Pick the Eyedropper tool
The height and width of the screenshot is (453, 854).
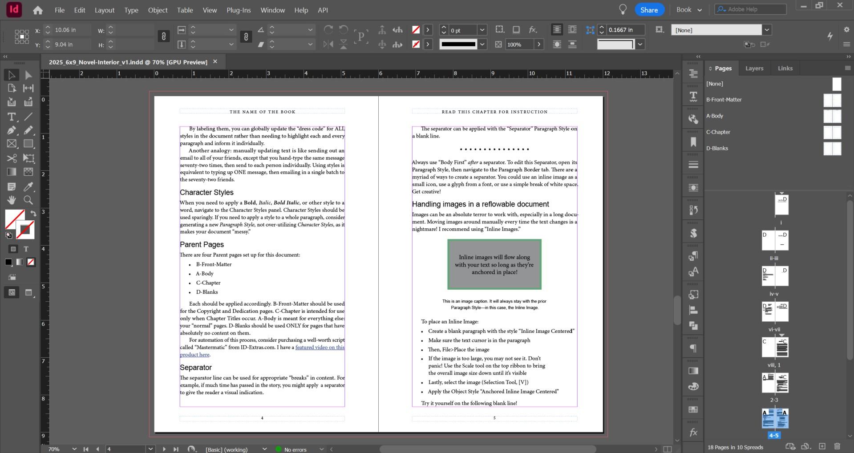[x=28, y=186]
